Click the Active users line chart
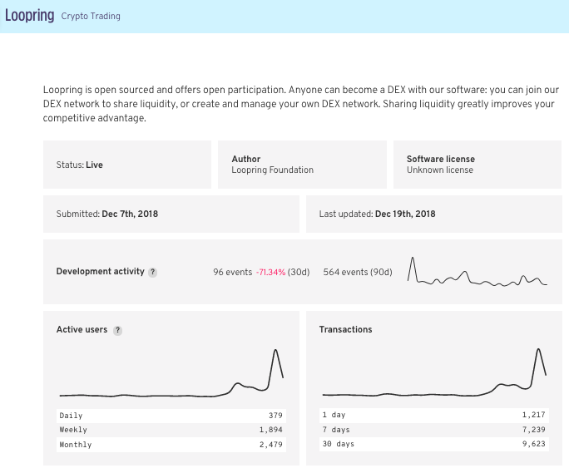The width and height of the screenshot is (569, 468). pyautogui.click(x=171, y=373)
